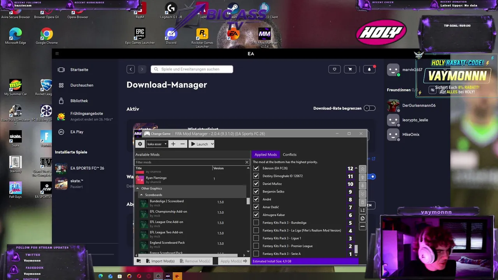This screenshot has width=498, height=280.
Task: Select the Applied Mods tab
Action: (x=265, y=155)
